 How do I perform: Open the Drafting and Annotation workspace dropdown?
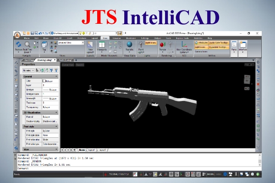[64, 33]
